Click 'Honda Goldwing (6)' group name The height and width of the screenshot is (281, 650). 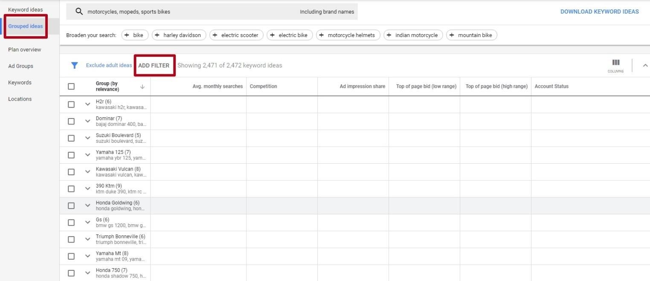[x=117, y=203]
